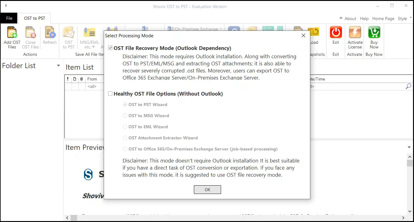Viewport: 414px width, 222px height.
Task: Minimize the Shoviv OST to PST window
Action: click(x=378, y=6)
